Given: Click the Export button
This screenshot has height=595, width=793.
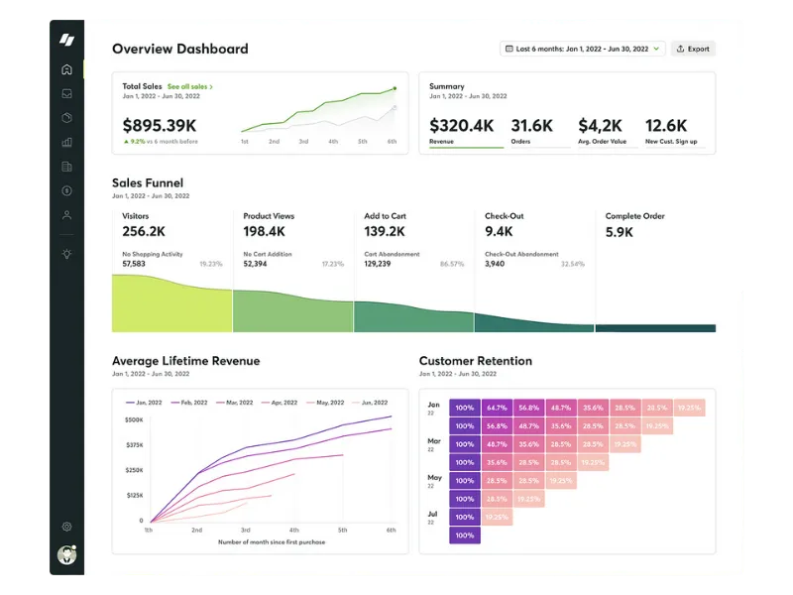Looking at the screenshot, I should pyautogui.click(x=693, y=49).
